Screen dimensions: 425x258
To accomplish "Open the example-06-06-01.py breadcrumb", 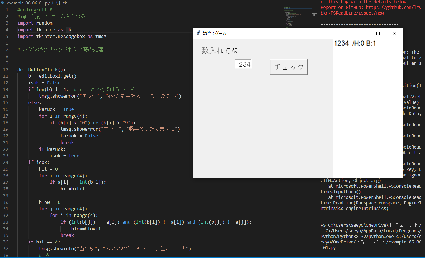I will point(28,3).
